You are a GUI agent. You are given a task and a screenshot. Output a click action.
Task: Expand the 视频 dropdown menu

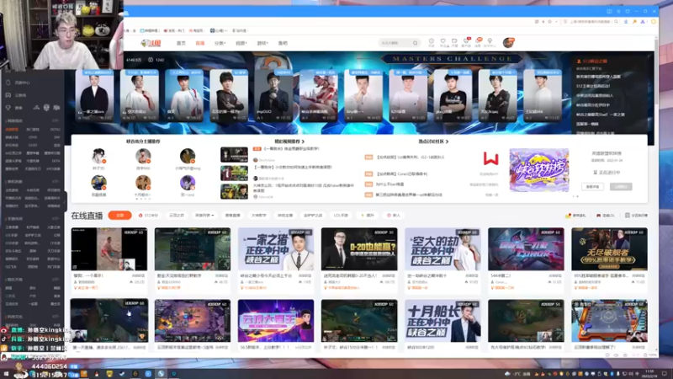241,43
